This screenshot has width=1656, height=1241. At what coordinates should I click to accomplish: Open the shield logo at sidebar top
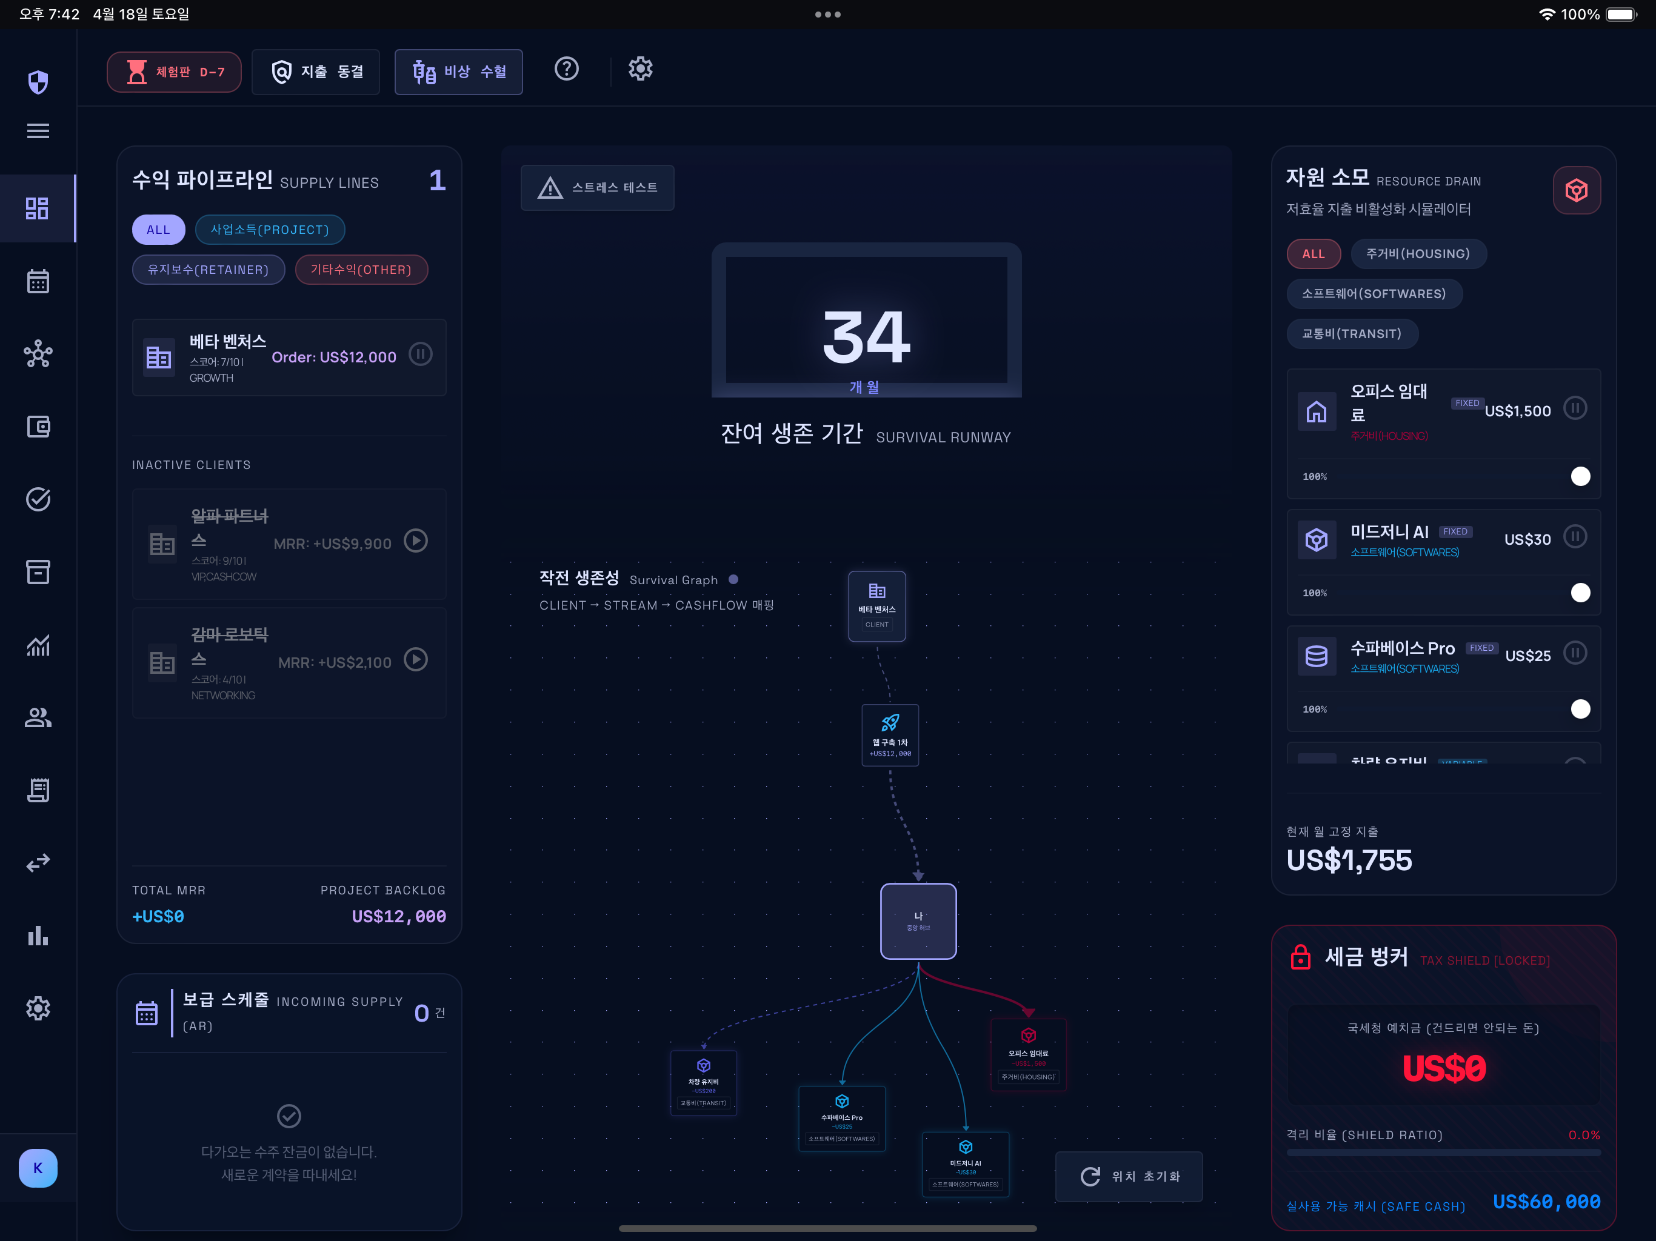(38, 82)
